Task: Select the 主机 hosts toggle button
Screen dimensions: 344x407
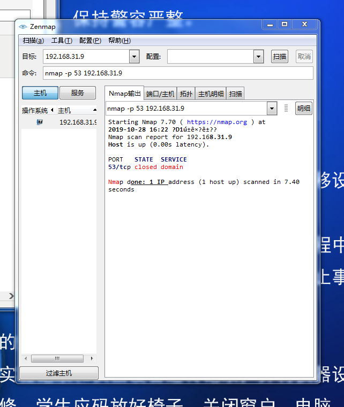Action: coord(40,93)
